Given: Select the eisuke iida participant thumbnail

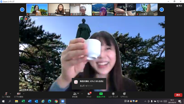Looking at the screenshot, I should pos(125,10).
